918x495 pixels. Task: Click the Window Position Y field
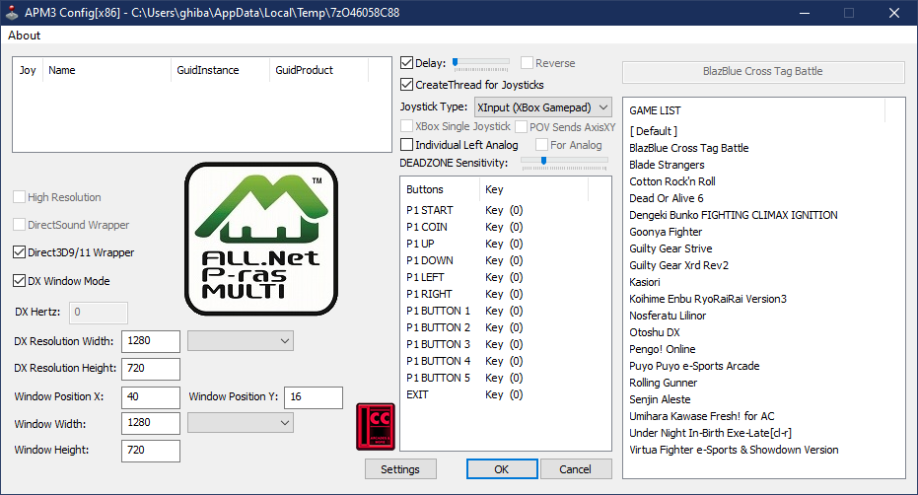314,397
